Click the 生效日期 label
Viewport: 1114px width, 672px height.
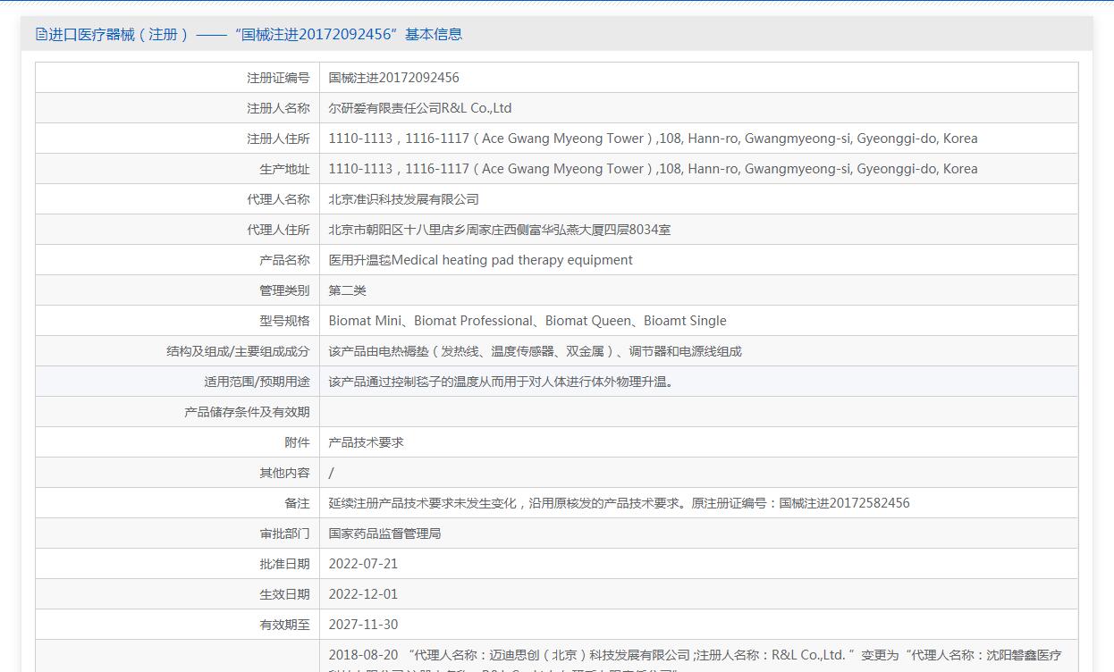[x=284, y=594]
